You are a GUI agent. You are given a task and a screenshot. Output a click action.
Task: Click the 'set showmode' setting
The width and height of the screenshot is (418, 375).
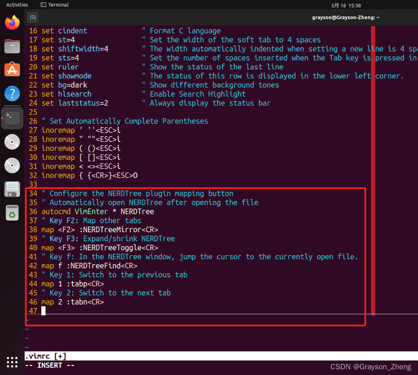coord(66,76)
